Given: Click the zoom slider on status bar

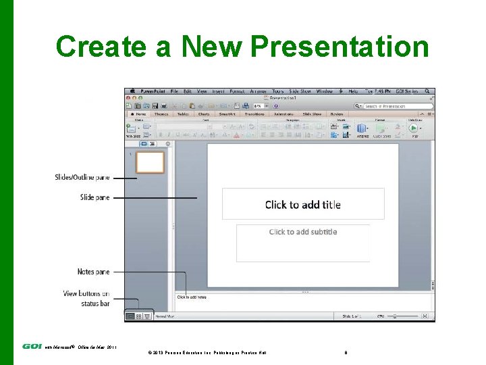Looking at the screenshot, I should click(403, 316).
